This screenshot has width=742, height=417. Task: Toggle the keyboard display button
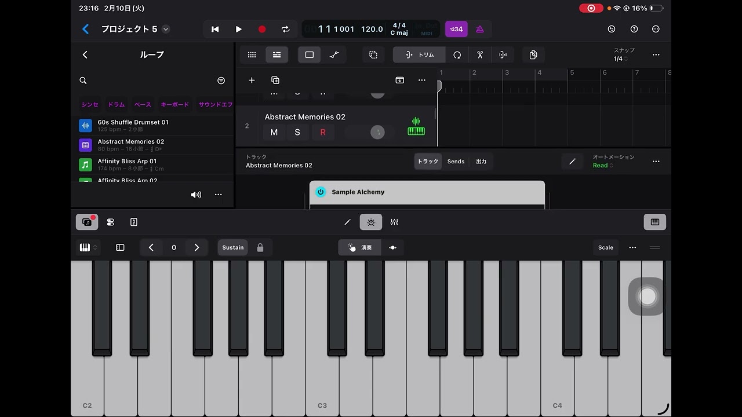(655, 222)
